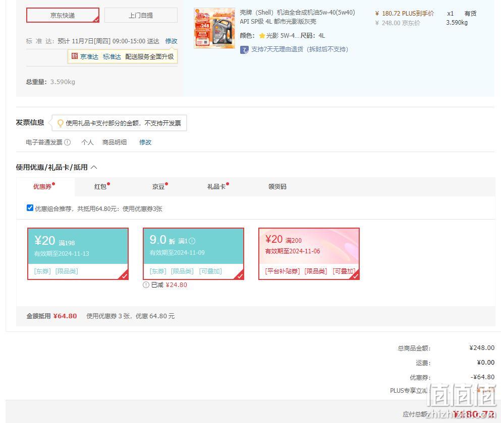Viewport: 501px width, 423px height.
Task: Toggle the ¥20 满200 platform subsidy coupon
Action: tap(309, 254)
